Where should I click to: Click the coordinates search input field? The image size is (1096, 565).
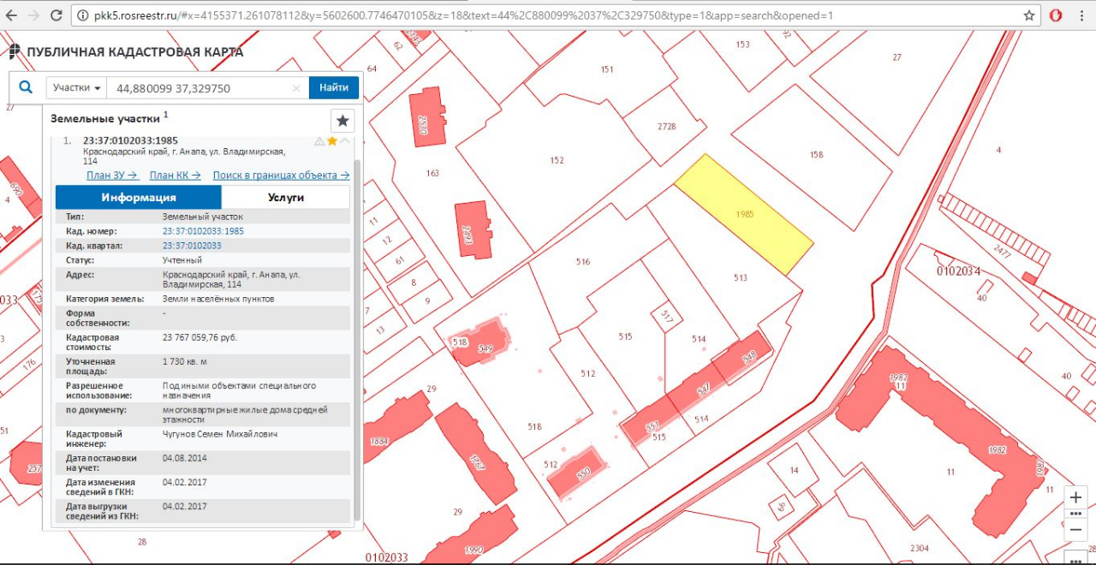point(201,88)
